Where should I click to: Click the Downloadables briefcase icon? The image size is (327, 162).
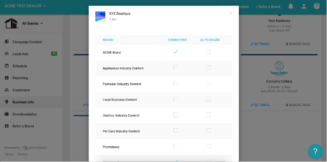pos(7,114)
